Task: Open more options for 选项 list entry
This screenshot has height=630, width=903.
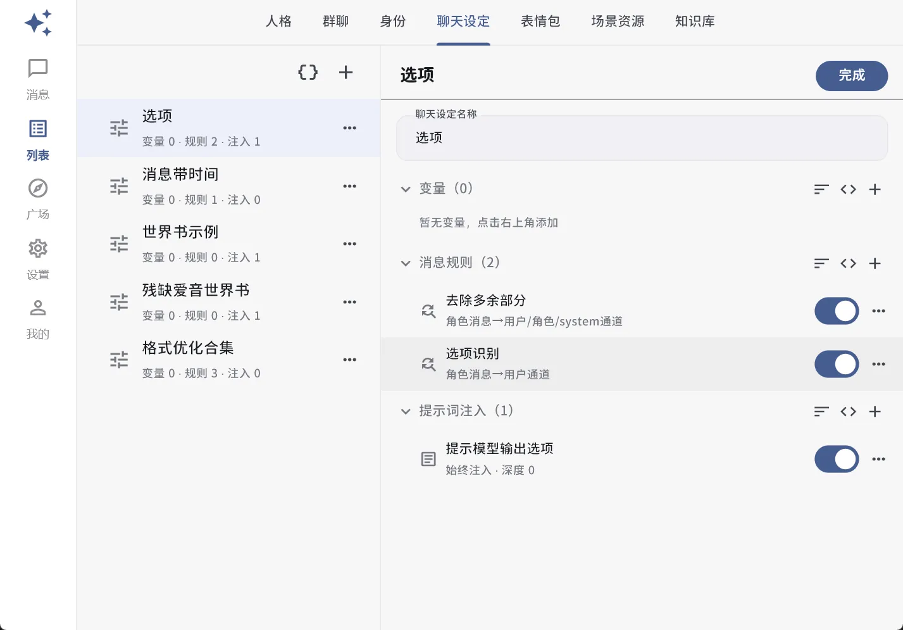Action: [350, 128]
